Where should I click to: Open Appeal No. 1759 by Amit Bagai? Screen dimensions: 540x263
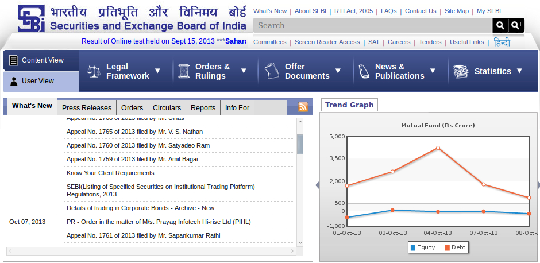pos(132,160)
